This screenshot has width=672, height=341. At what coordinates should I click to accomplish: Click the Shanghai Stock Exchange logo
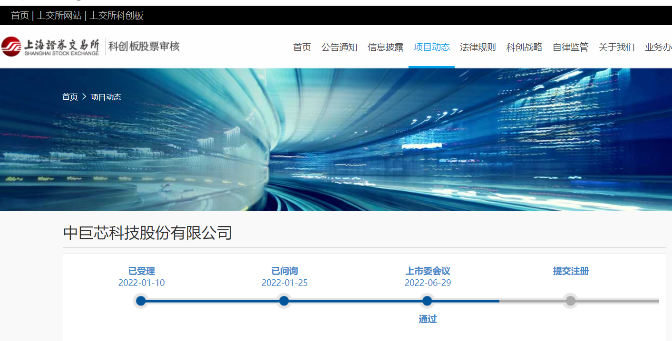pos(50,46)
